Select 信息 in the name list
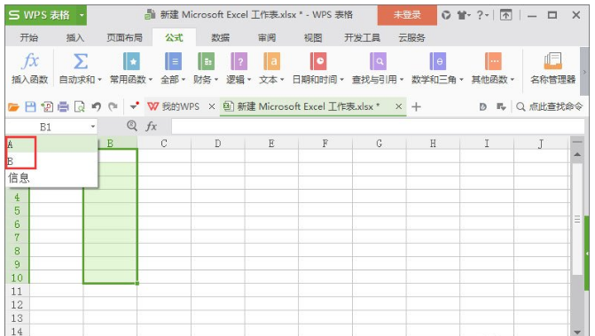 click(51, 177)
